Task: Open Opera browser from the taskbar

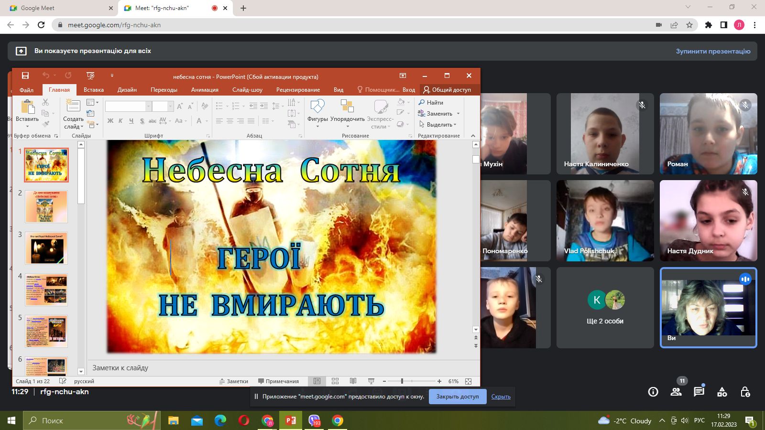Action: tap(244, 420)
